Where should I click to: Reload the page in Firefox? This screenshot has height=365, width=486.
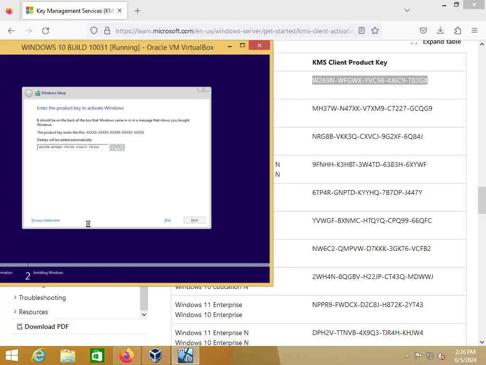(x=46, y=31)
